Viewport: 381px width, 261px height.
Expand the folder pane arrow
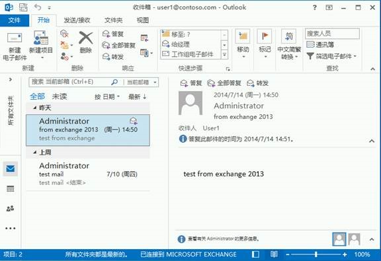(x=11, y=79)
